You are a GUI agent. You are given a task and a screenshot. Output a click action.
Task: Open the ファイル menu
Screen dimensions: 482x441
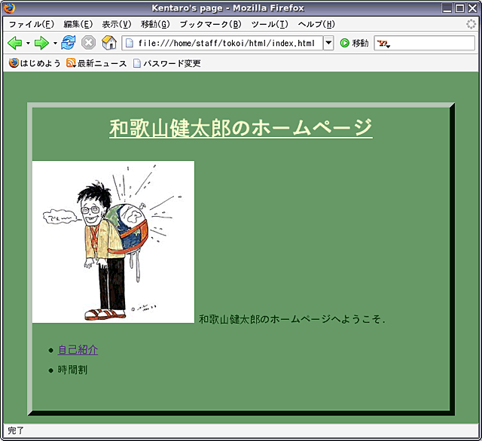click(x=30, y=24)
